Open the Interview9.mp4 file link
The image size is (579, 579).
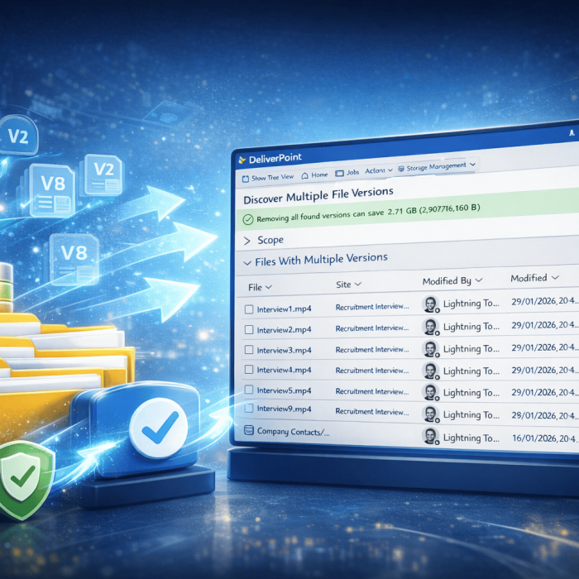pyautogui.click(x=284, y=409)
